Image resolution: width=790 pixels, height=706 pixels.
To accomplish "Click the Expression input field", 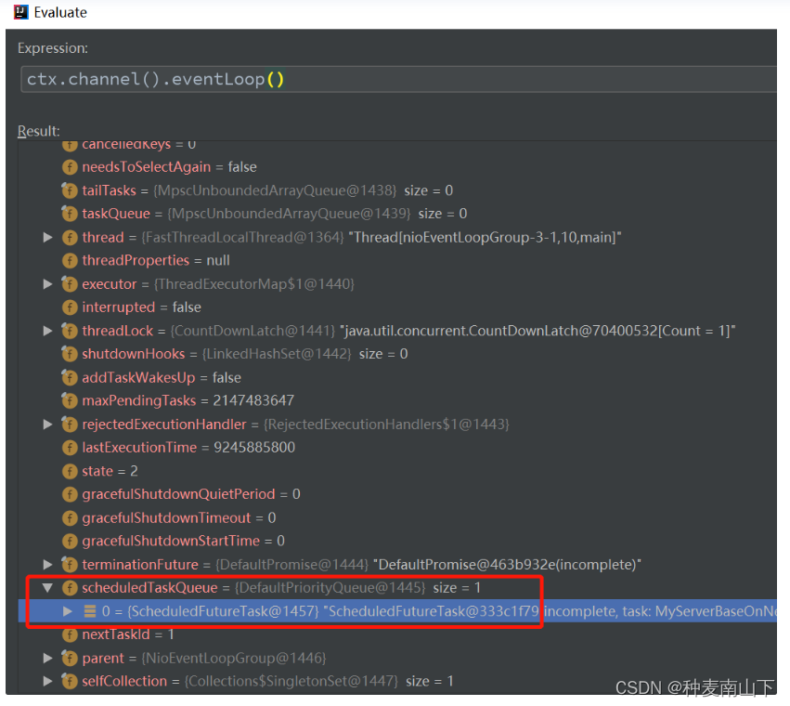I will [398, 79].
